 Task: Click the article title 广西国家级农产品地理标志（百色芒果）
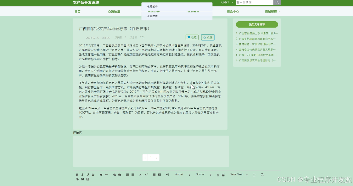[114, 29]
